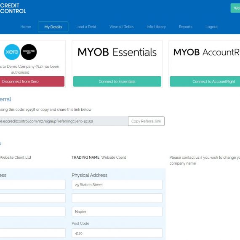This screenshot has width=240, height=240.
Task: Click Copy Referral link button
Action: (146, 121)
